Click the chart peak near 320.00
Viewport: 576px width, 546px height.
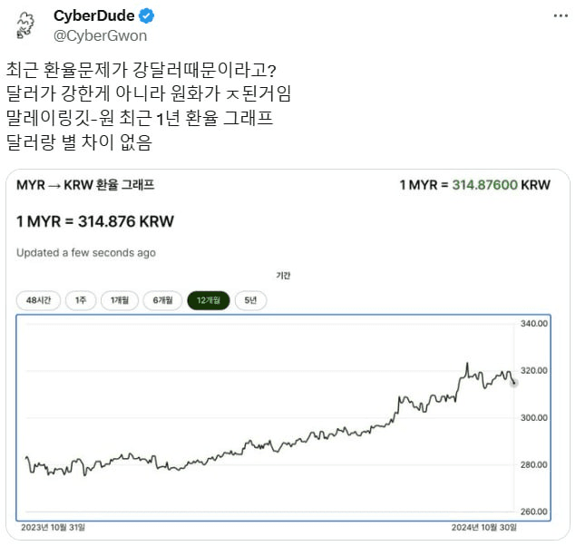click(x=467, y=364)
